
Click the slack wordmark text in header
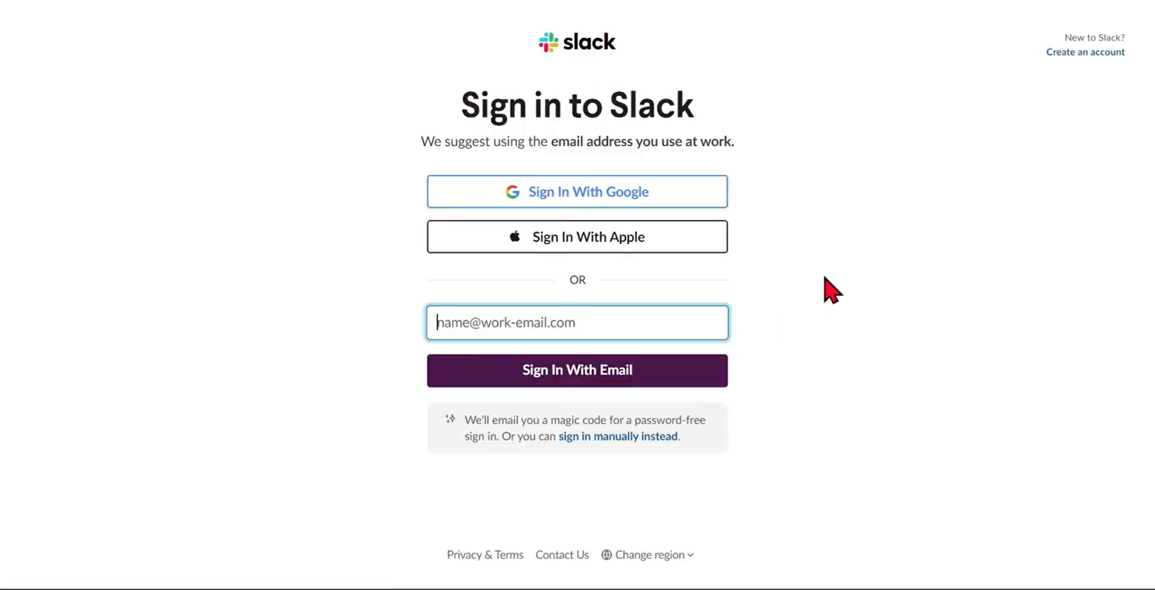coord(589,42)
